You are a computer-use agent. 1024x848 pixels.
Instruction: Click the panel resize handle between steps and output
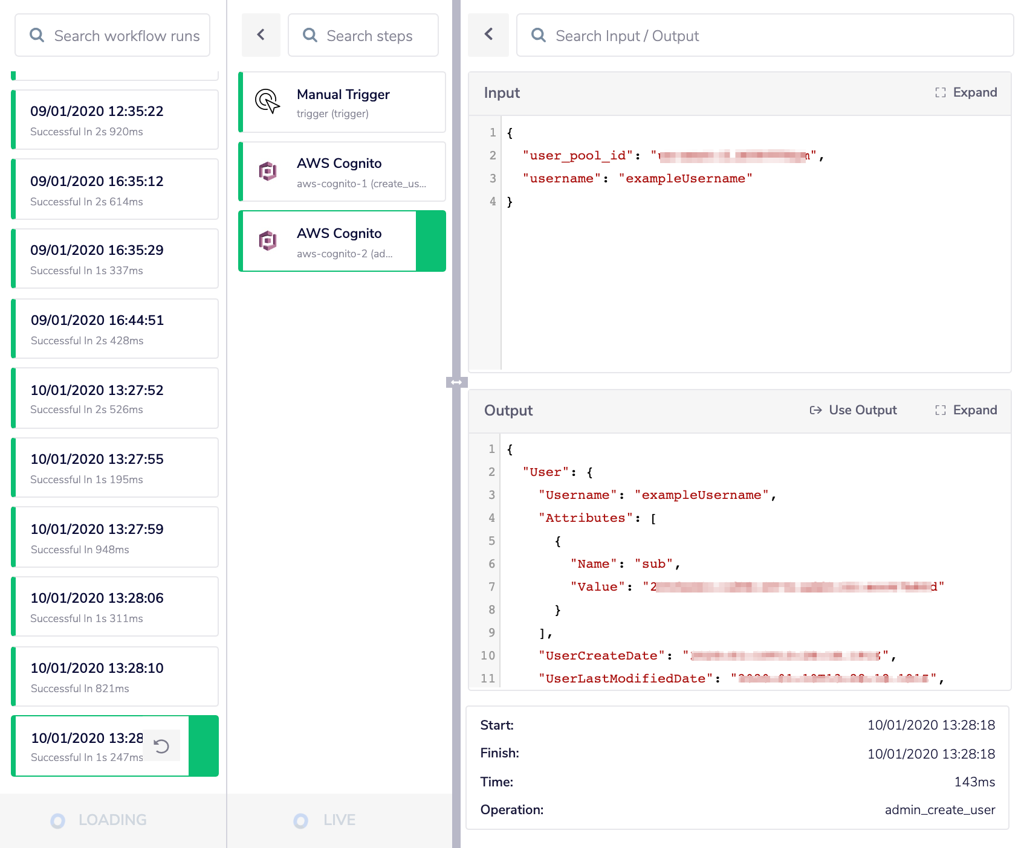click(456, 382)
